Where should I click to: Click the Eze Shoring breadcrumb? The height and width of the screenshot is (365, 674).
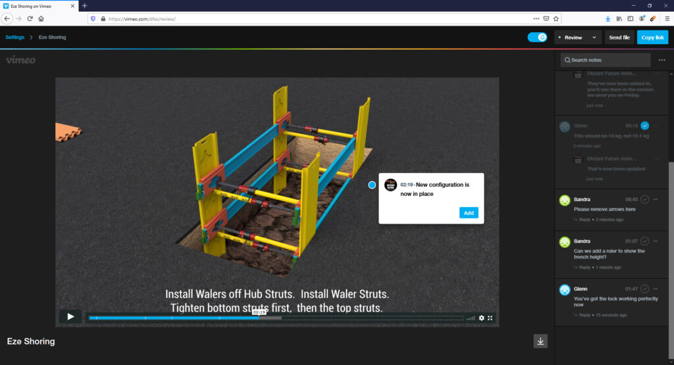coord(52,37)
